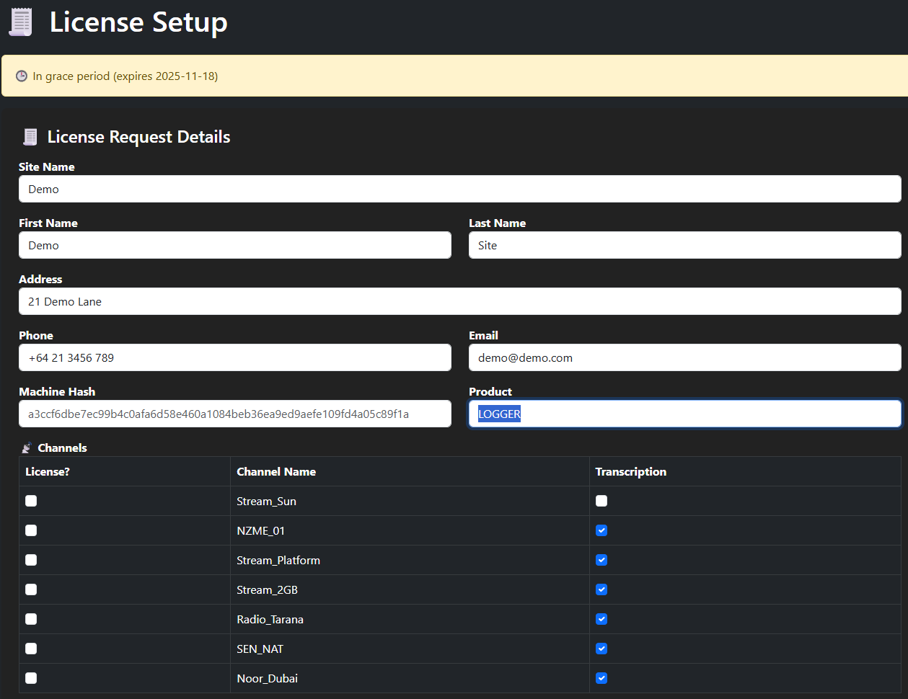Enable transcription for Stream_Sun channel

(601, 501)
